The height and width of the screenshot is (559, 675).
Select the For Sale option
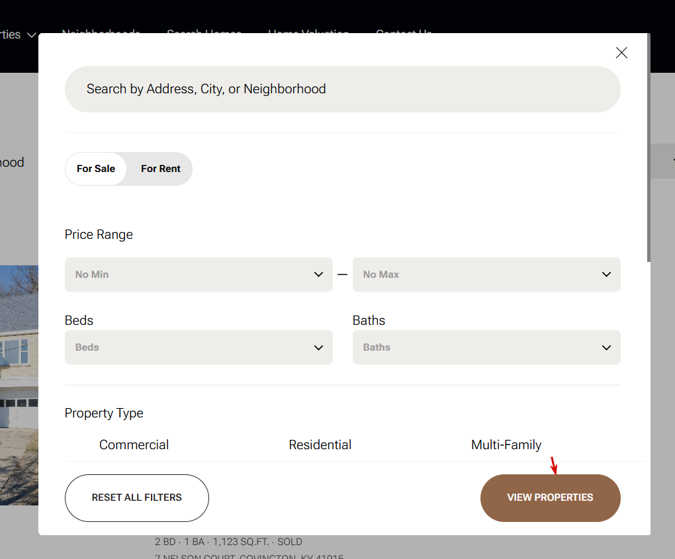[x=96, y=169]
